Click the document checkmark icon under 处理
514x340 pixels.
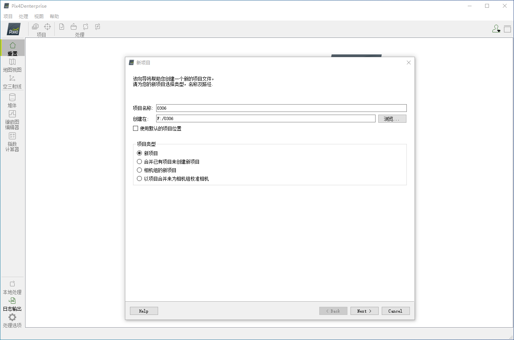(x=62, y=26)
